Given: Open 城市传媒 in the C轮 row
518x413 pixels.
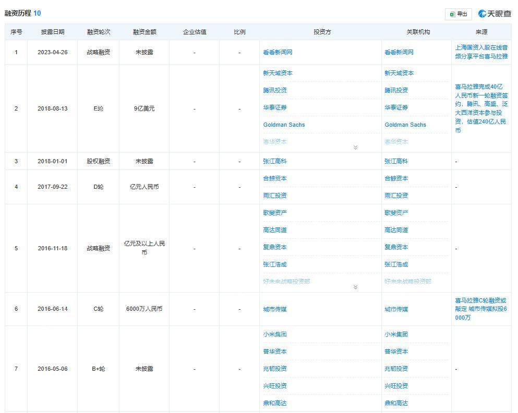Looking at the screenshot, I should tap(275, 309).
